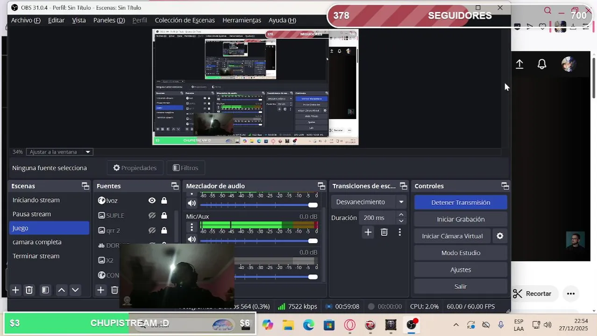Open Colección de Escenas menu
Viewport: 597px width, 336px height.
[185, 20]
